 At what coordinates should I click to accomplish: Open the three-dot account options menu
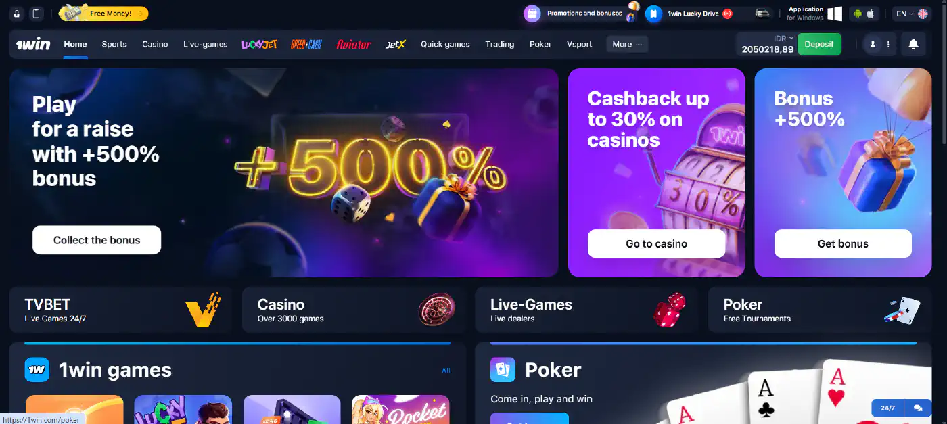coord(888,44)
